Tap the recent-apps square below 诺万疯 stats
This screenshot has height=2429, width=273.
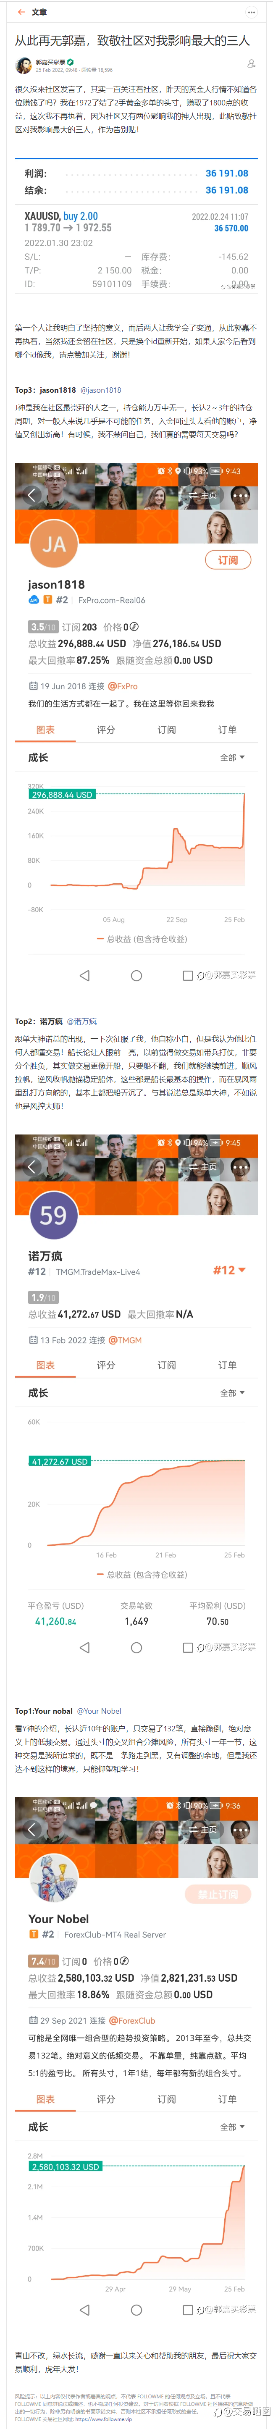(187, 1647)
